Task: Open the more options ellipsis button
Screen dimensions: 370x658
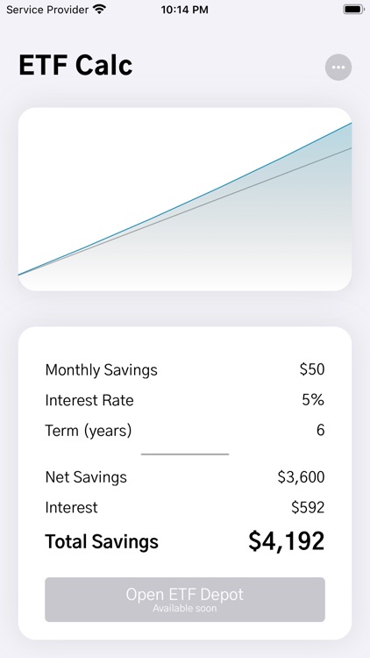Action: click(338, 68)
